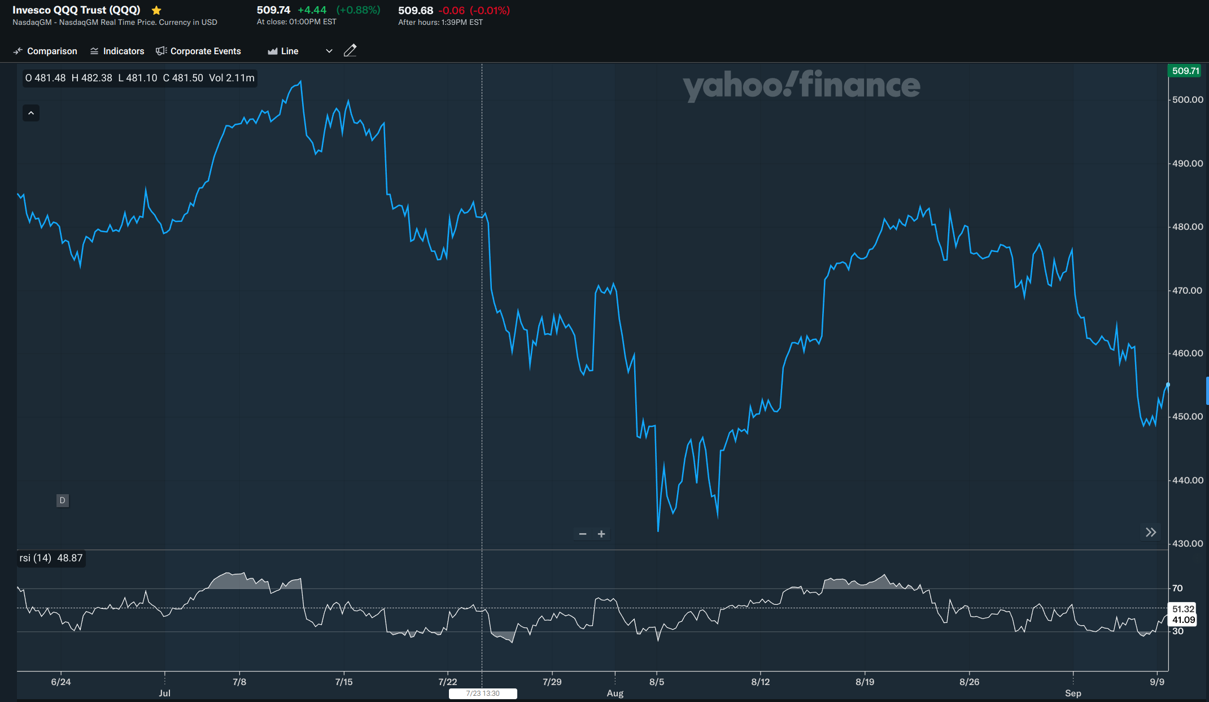Image resolution: width=1209 pixels, height=702 pixels.
Task: Jump to latest data with double-arrow icon
Action: tap(1151, 532)
